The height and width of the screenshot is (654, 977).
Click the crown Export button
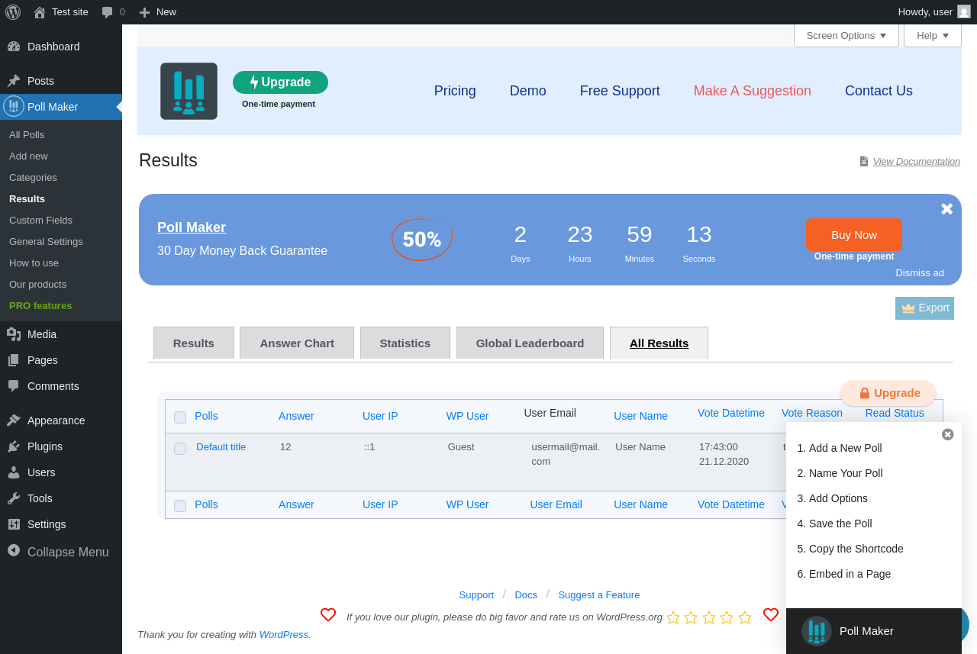click(x=924, y=308)
